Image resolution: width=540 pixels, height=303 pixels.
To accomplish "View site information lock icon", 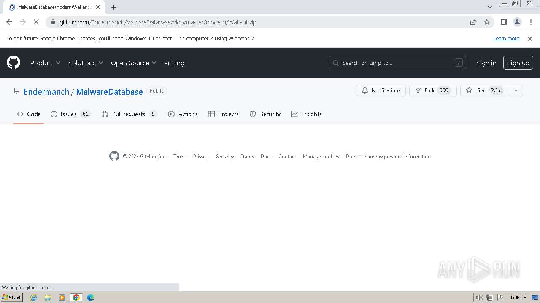I will click(x=52, y=22).
